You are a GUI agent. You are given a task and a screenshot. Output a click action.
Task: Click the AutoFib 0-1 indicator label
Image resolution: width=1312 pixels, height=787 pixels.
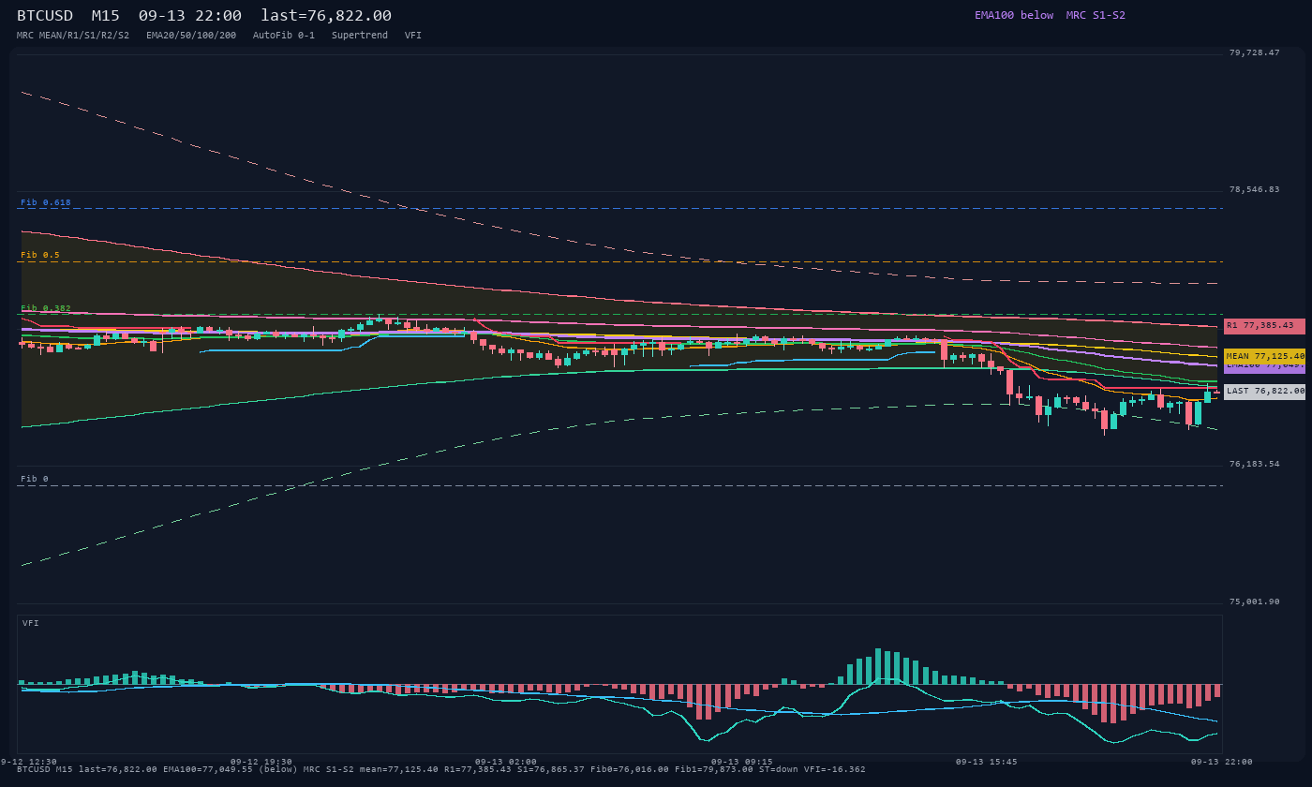[284, 35]
